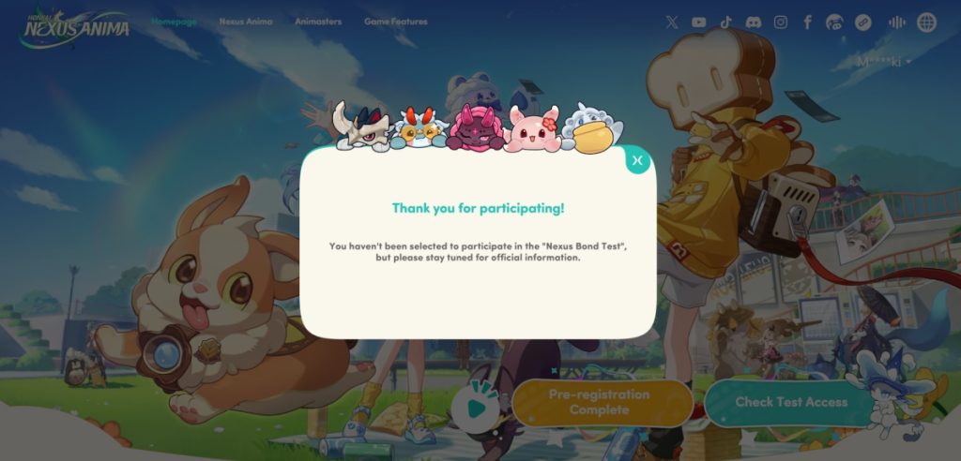Go to the Homepage nav item
Viewport: 961px width, 461px height.
[x=174, y=22]
